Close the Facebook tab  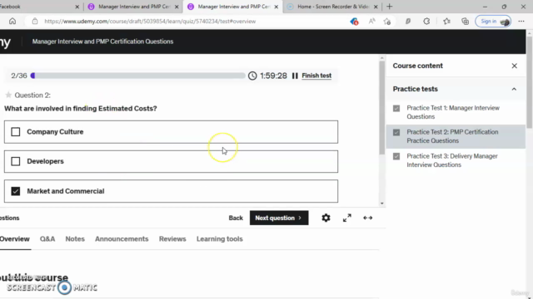(x=77, y=7)
